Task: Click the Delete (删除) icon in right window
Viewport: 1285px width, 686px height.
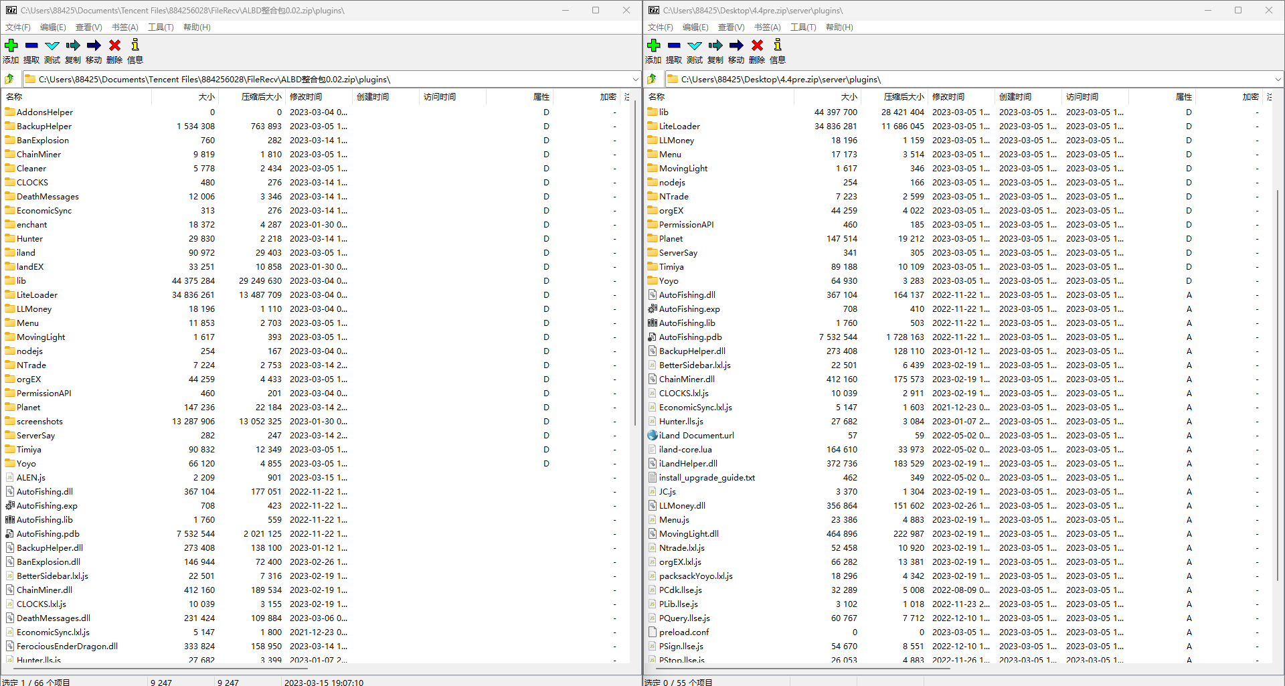Action: pos(757,46)
